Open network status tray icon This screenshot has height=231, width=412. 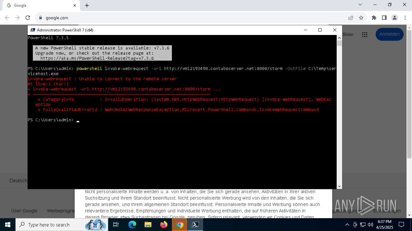[363, 225]
